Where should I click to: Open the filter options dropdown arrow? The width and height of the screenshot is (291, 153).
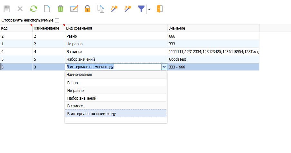tap(149, 9)
